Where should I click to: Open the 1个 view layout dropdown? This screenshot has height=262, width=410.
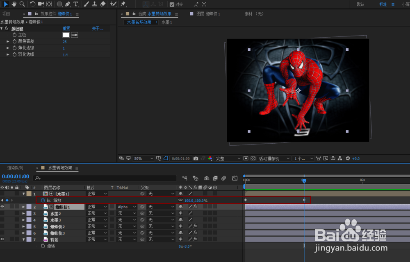(x=303, y=158)
